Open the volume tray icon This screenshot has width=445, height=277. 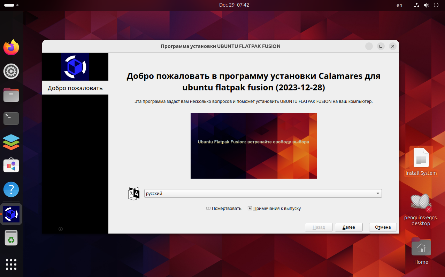[426, 5]
